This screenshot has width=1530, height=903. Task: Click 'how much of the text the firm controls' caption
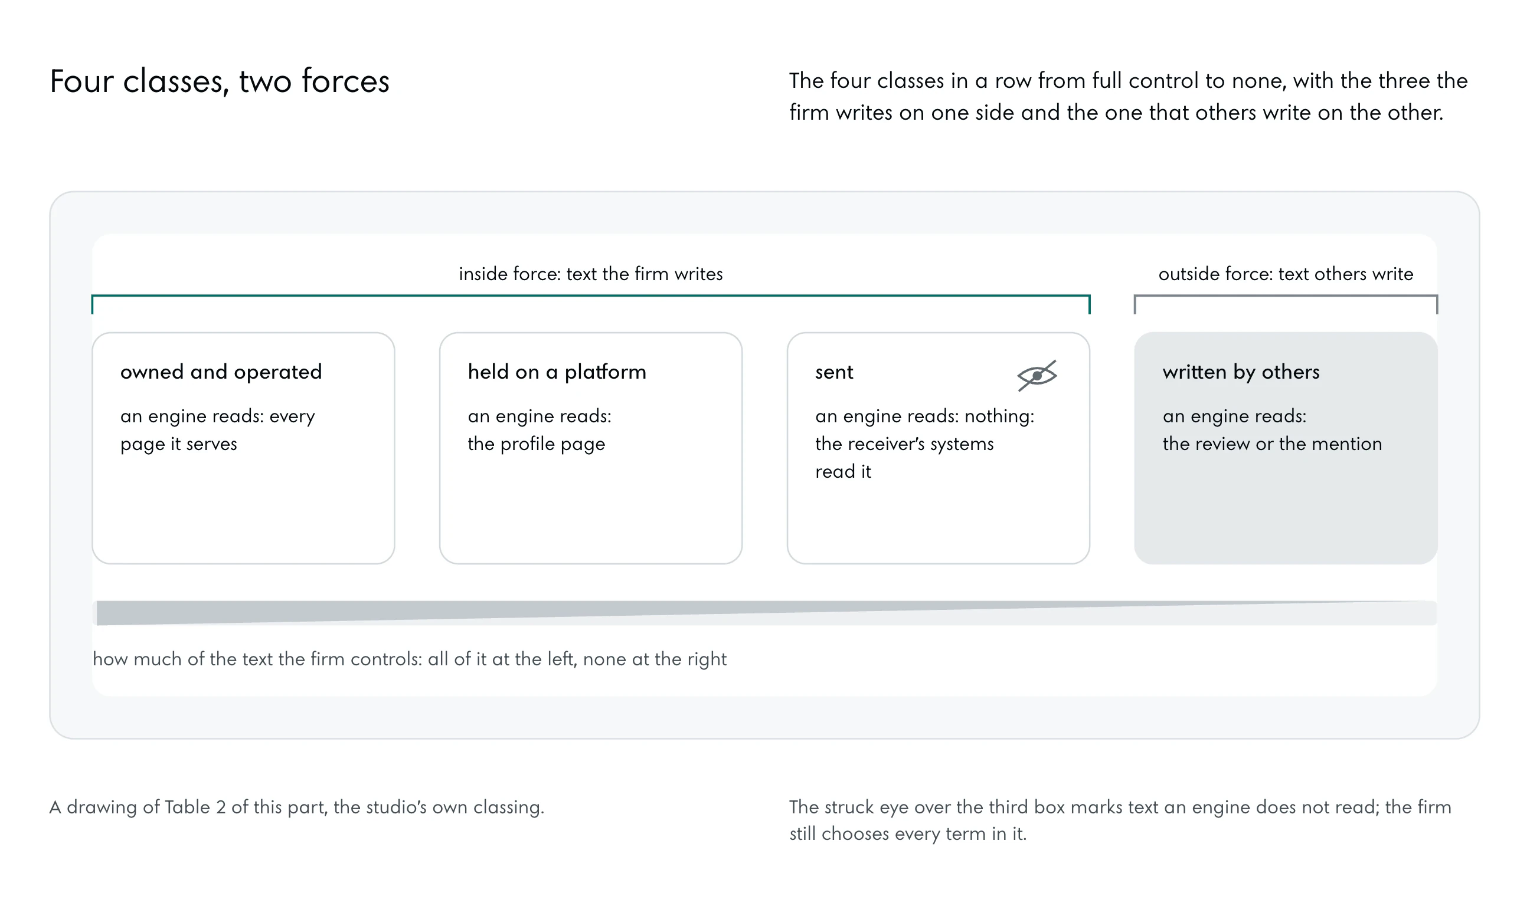click(x=409, y=659)
